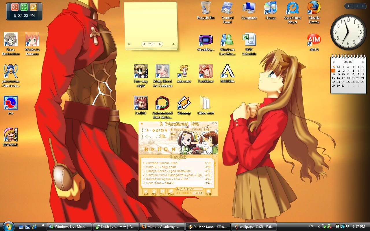Open the Winamp desktop shortcut
Image resolution: width=370 pixels, height=231 pixels.
184,103
